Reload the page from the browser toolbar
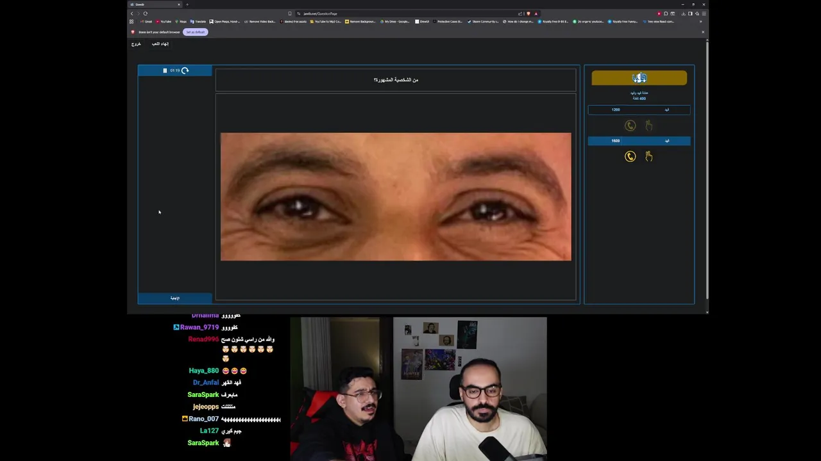The width and height of the screenshot is (821, 461). (x=146, y=13)
